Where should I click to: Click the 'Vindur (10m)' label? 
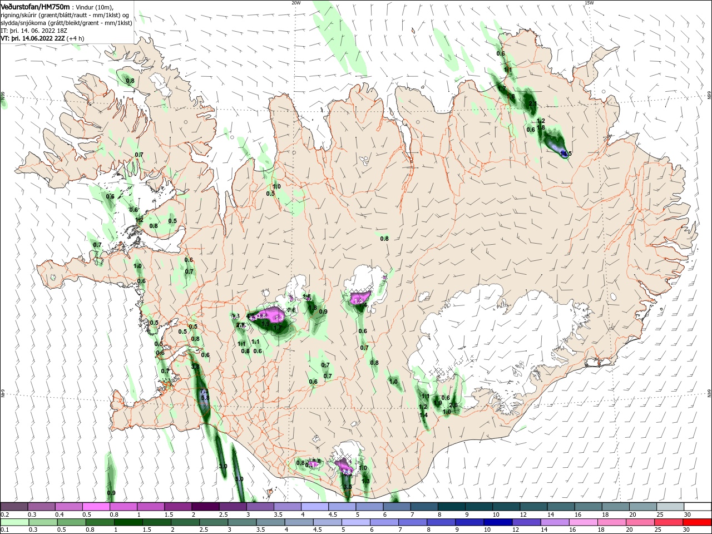point(94,7)
